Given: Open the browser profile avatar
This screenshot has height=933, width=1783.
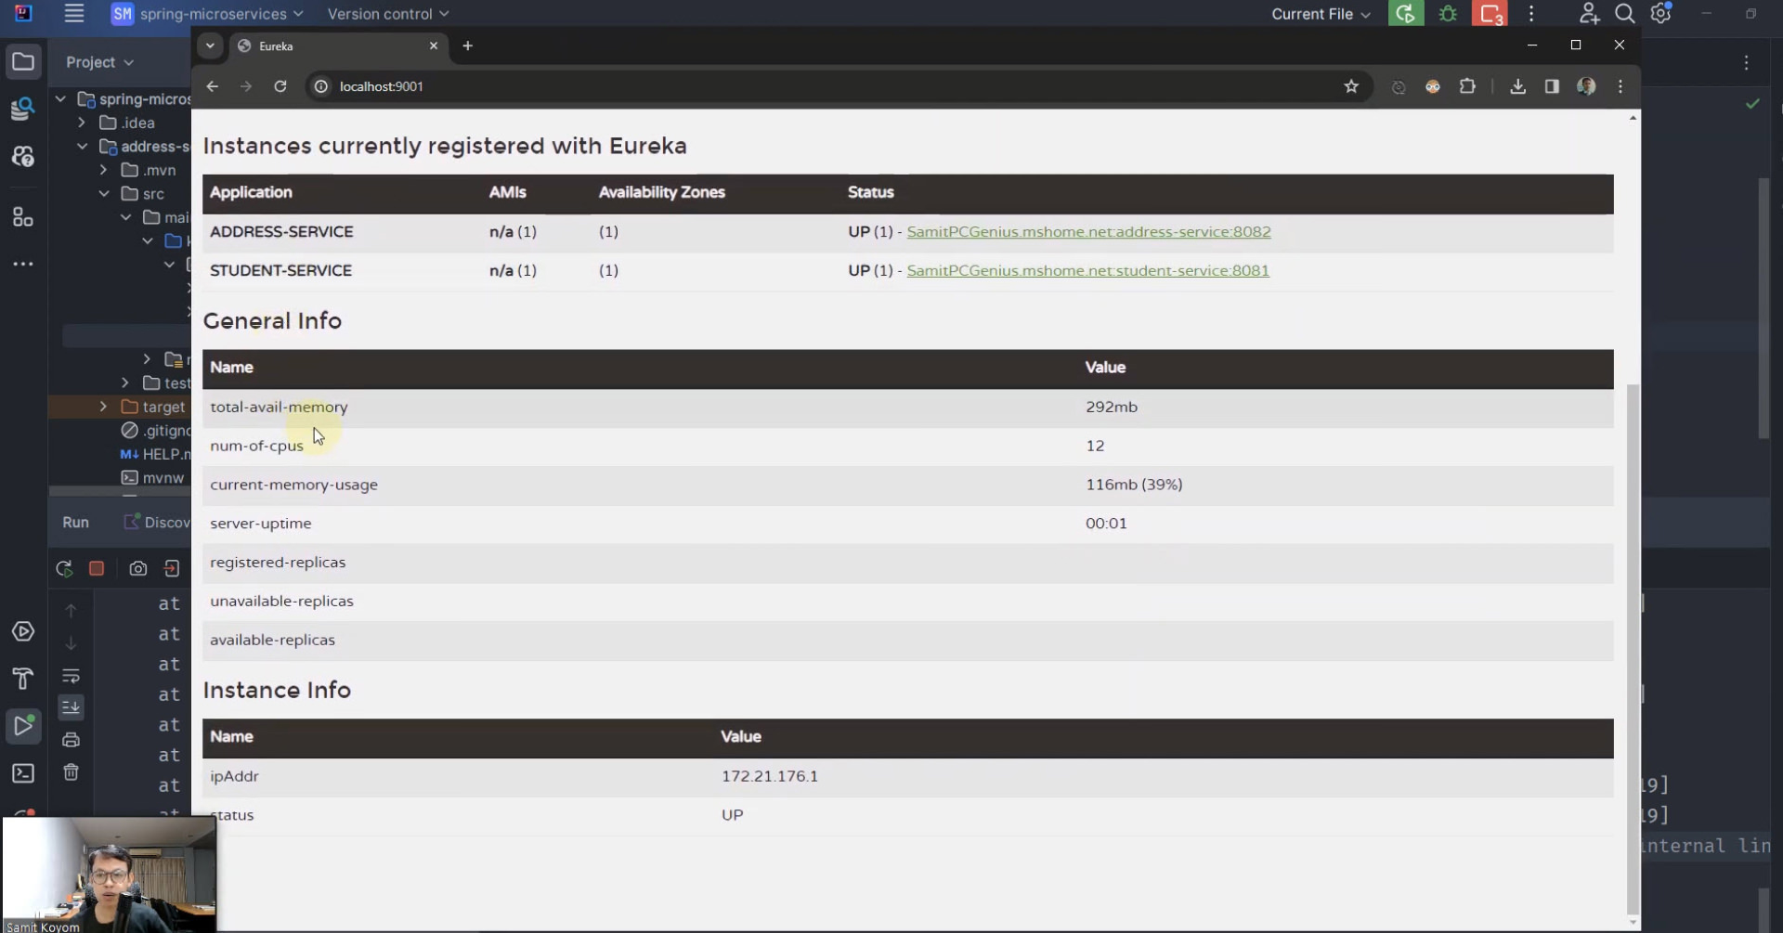Looking at the screenshot, I should (x=1586, y=86).
